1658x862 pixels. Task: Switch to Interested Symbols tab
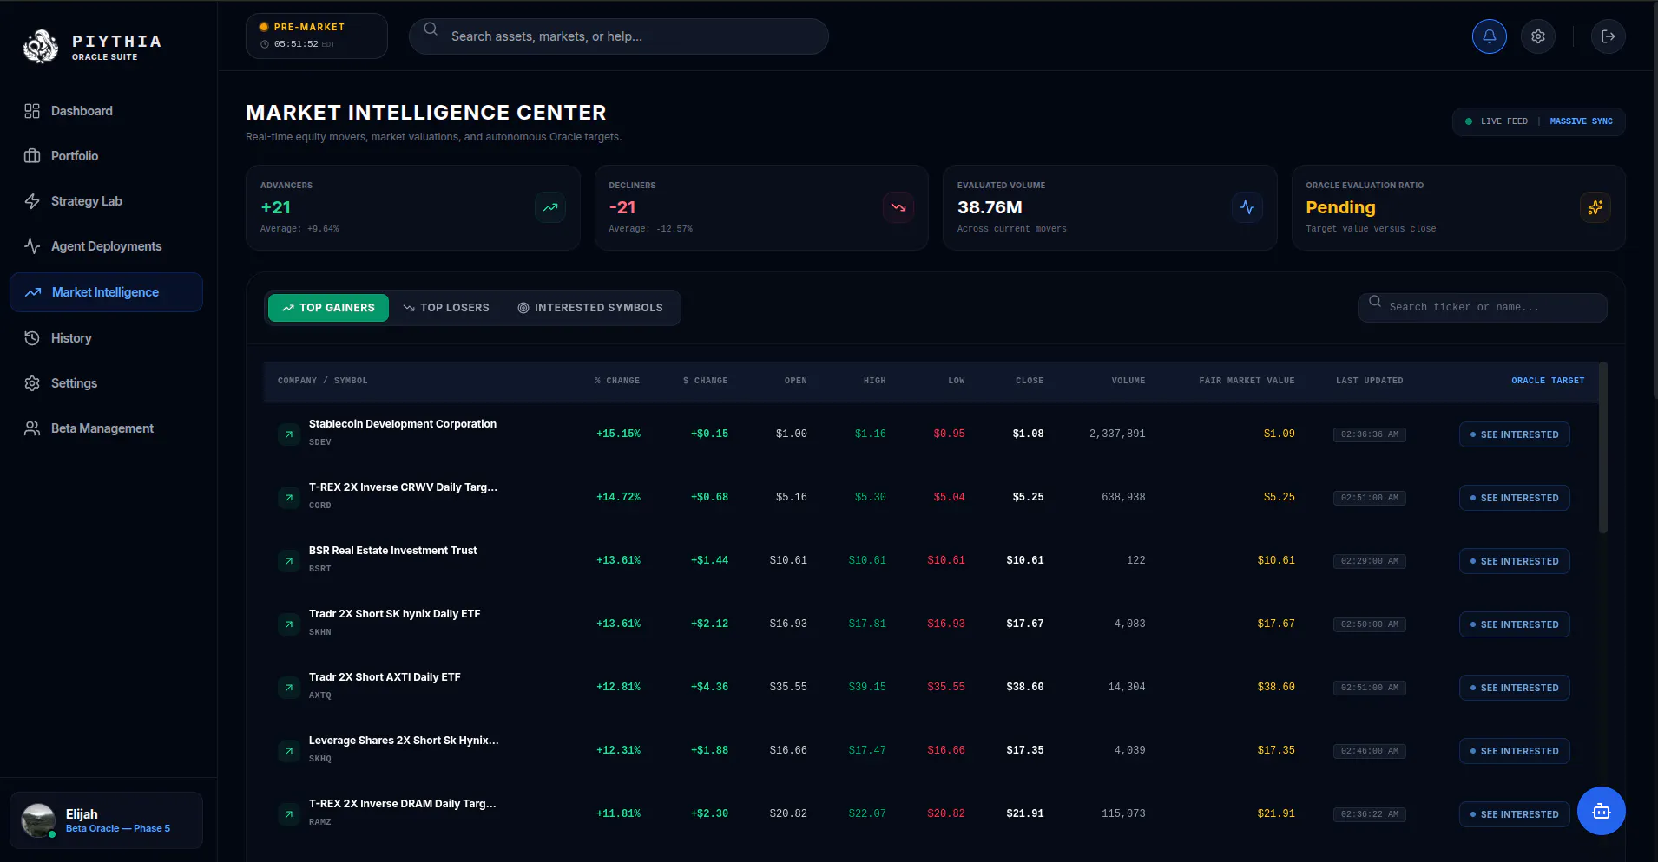click(x=590, y=308)
